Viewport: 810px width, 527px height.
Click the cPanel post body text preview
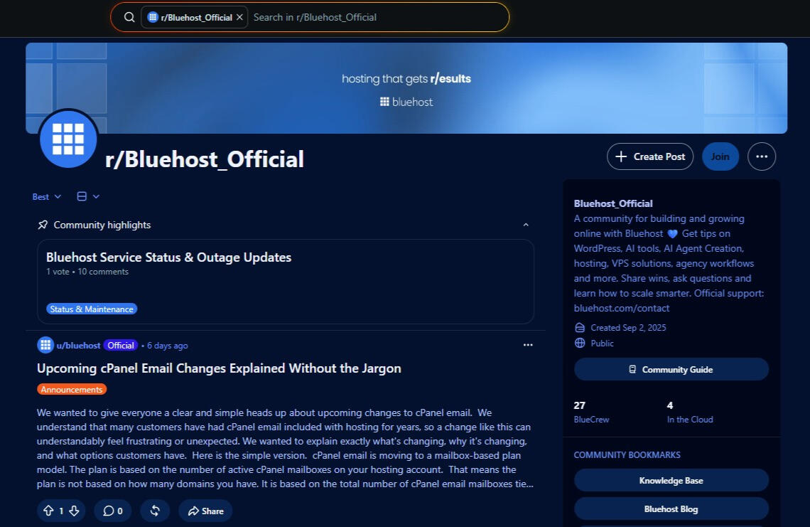coord(284,448)
